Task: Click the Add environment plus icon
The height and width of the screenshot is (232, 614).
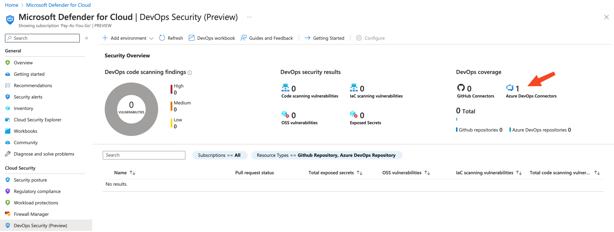Action: tap(105, 38)
